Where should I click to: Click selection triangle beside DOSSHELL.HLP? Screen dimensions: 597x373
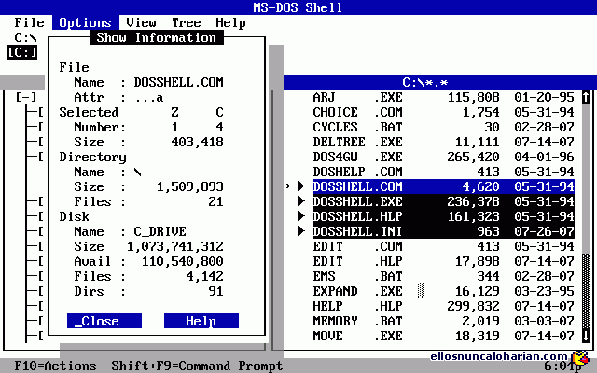click(301, 216)
